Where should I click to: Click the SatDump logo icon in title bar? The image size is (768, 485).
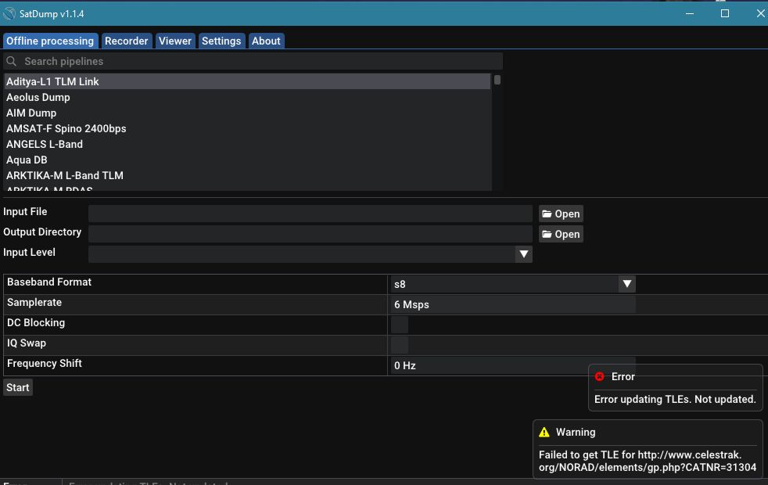tap(9, 14)
